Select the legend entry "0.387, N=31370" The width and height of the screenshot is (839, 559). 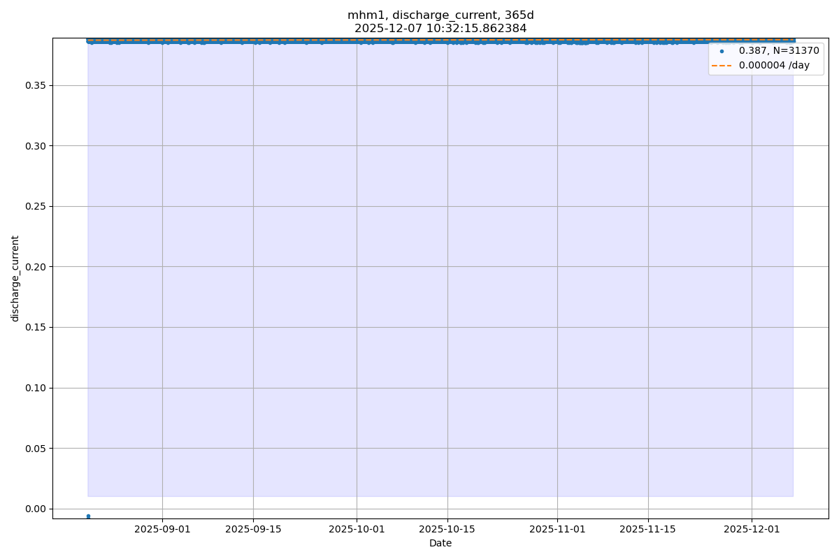coord(779,51)
